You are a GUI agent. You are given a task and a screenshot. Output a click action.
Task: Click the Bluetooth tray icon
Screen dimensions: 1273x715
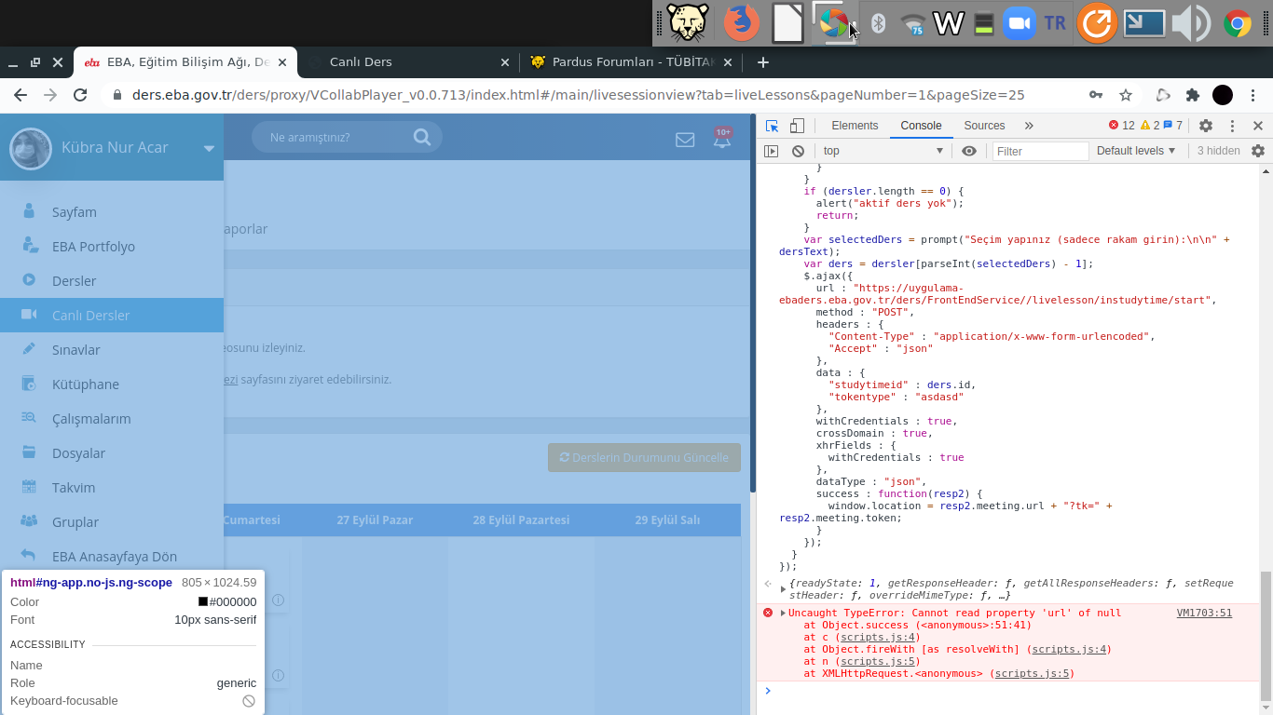(878, 23)
